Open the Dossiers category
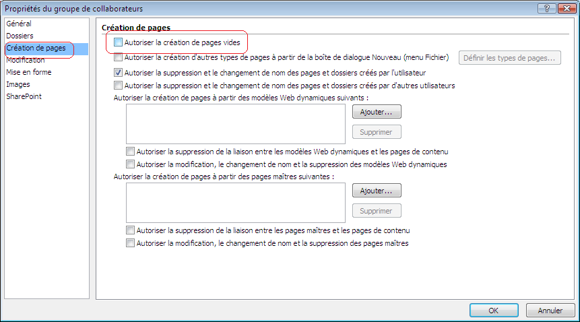This screenshot has height=322, width=580. point(20,36)
